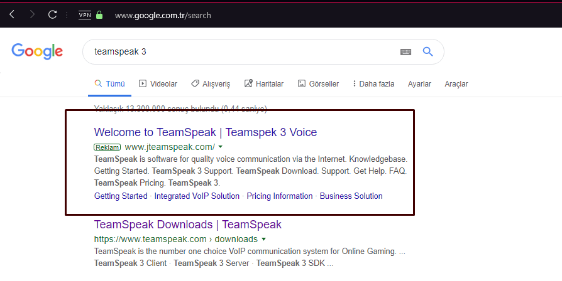Viewport: 562px width, 281px height.
Task: Go back using the browser back arrow
Action: [x=12, y=14]
